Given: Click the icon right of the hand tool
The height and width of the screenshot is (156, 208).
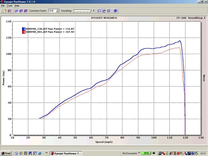Looking at the screenshot, I should click(108, 11).
